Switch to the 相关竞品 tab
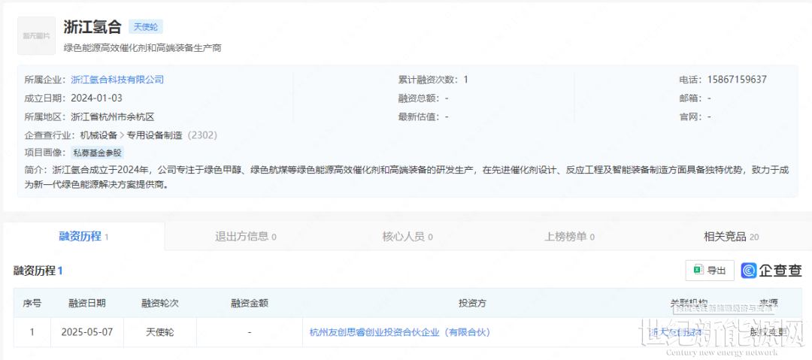The image size is (812, 360). coord(732,237)
